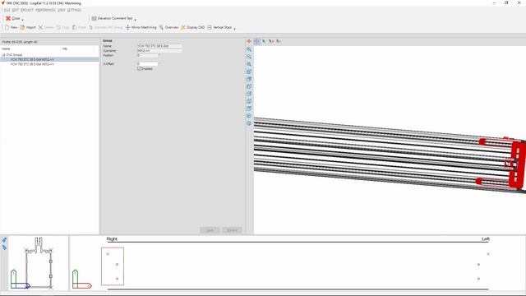The width and height of the screenshot is (526, 296).
Task: Click the fourth cube view icon
Action: click(249, 94)
